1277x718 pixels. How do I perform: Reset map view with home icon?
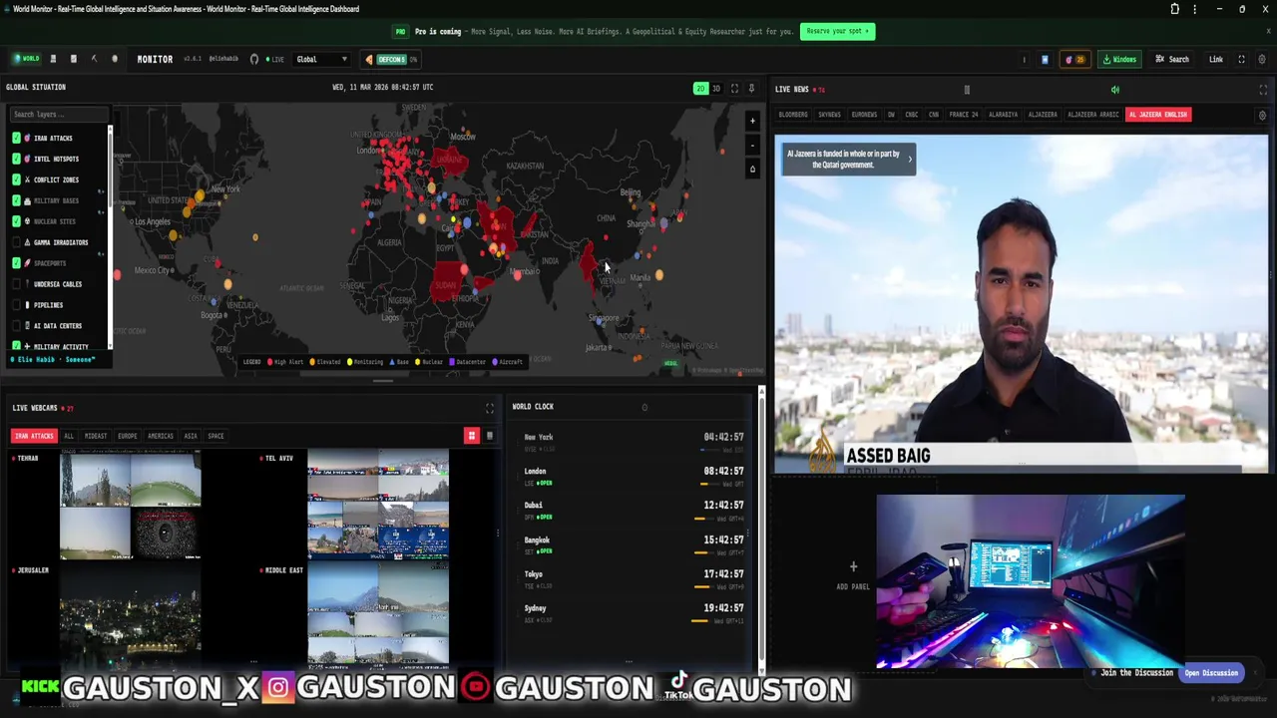click(x=752, y=170)
